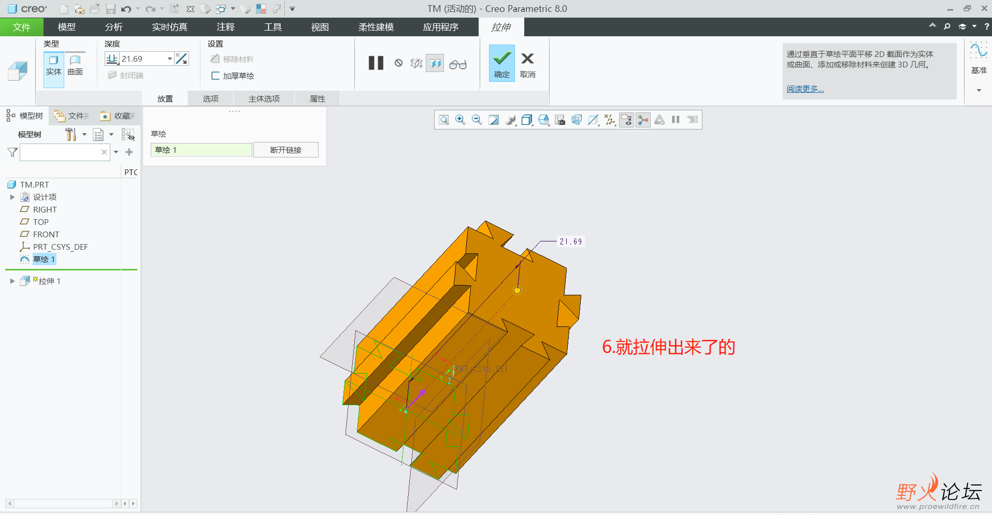Toggle perspective view icon
This screenshot has width=992, height=515.
[x=577, y=120]
